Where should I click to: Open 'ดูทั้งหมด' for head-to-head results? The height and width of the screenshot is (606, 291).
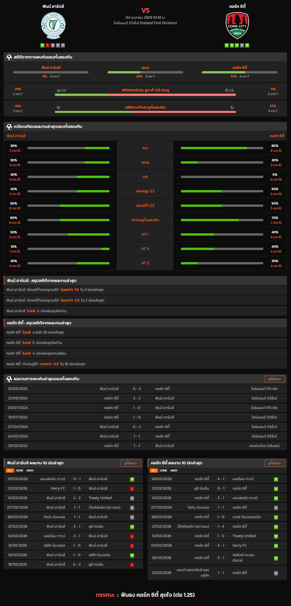[x=274, y=379]
